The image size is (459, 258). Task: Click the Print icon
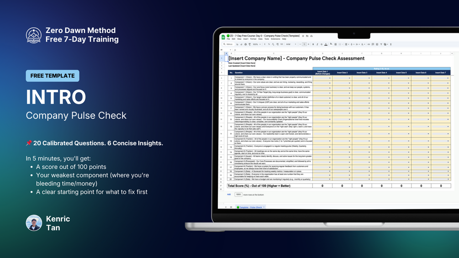click(246, 44)
